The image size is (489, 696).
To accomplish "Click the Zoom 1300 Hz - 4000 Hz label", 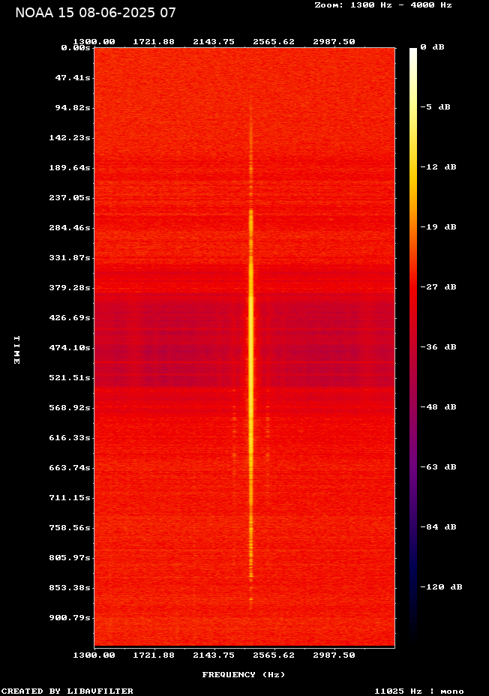I will [x=382, y=5].
